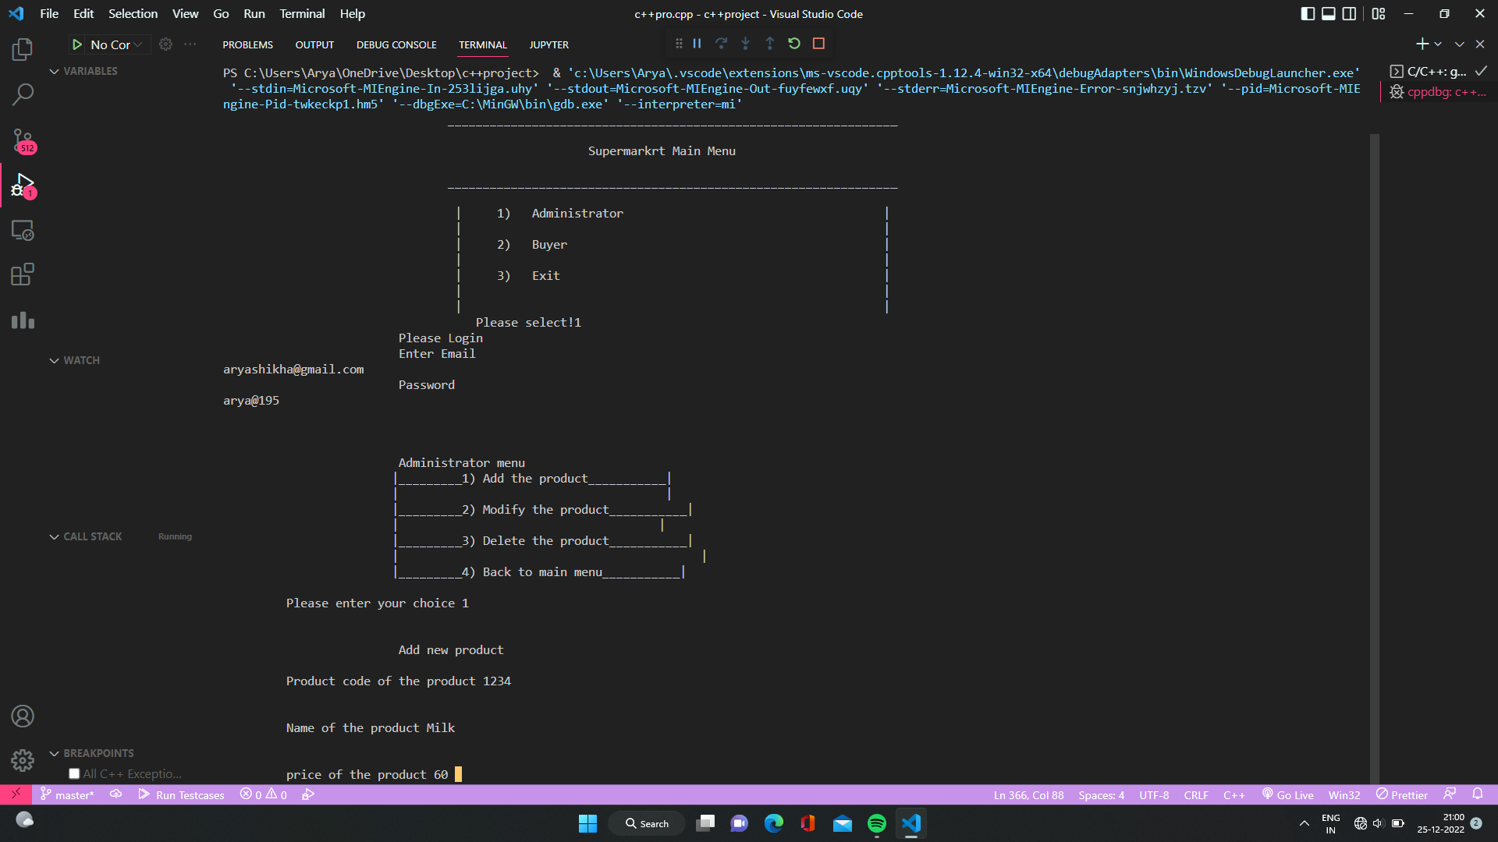Open the Extensions panel icon
This screenshot has width=1498, height=842.
coord(23,274)
